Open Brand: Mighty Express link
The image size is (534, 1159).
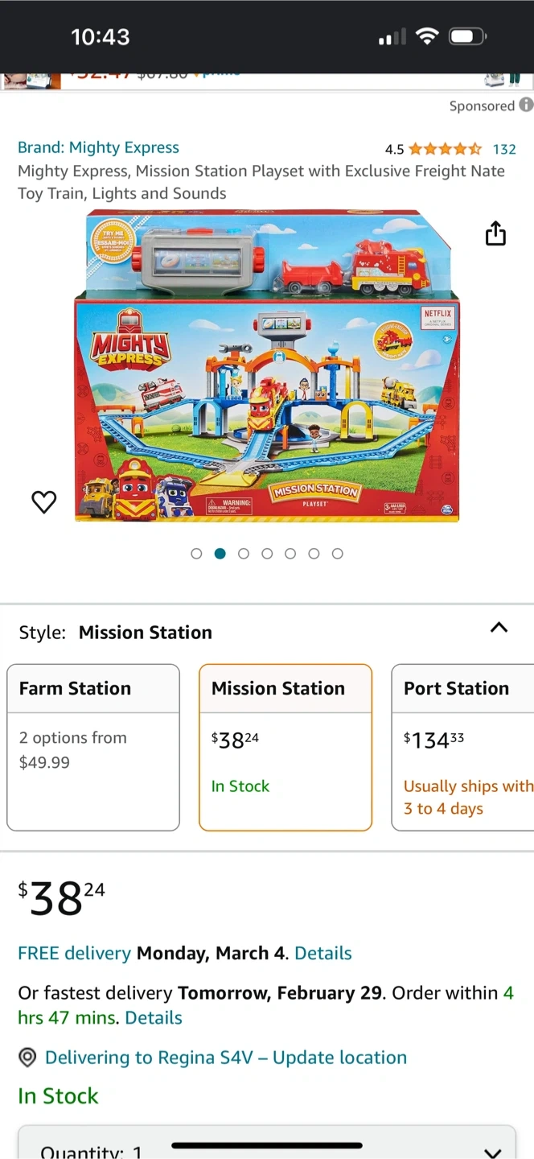98,147
